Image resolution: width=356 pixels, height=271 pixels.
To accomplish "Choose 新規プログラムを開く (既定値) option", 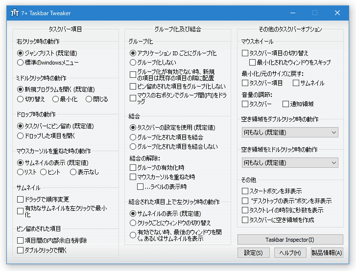I will pyautogui.click(x=20, y=90).
